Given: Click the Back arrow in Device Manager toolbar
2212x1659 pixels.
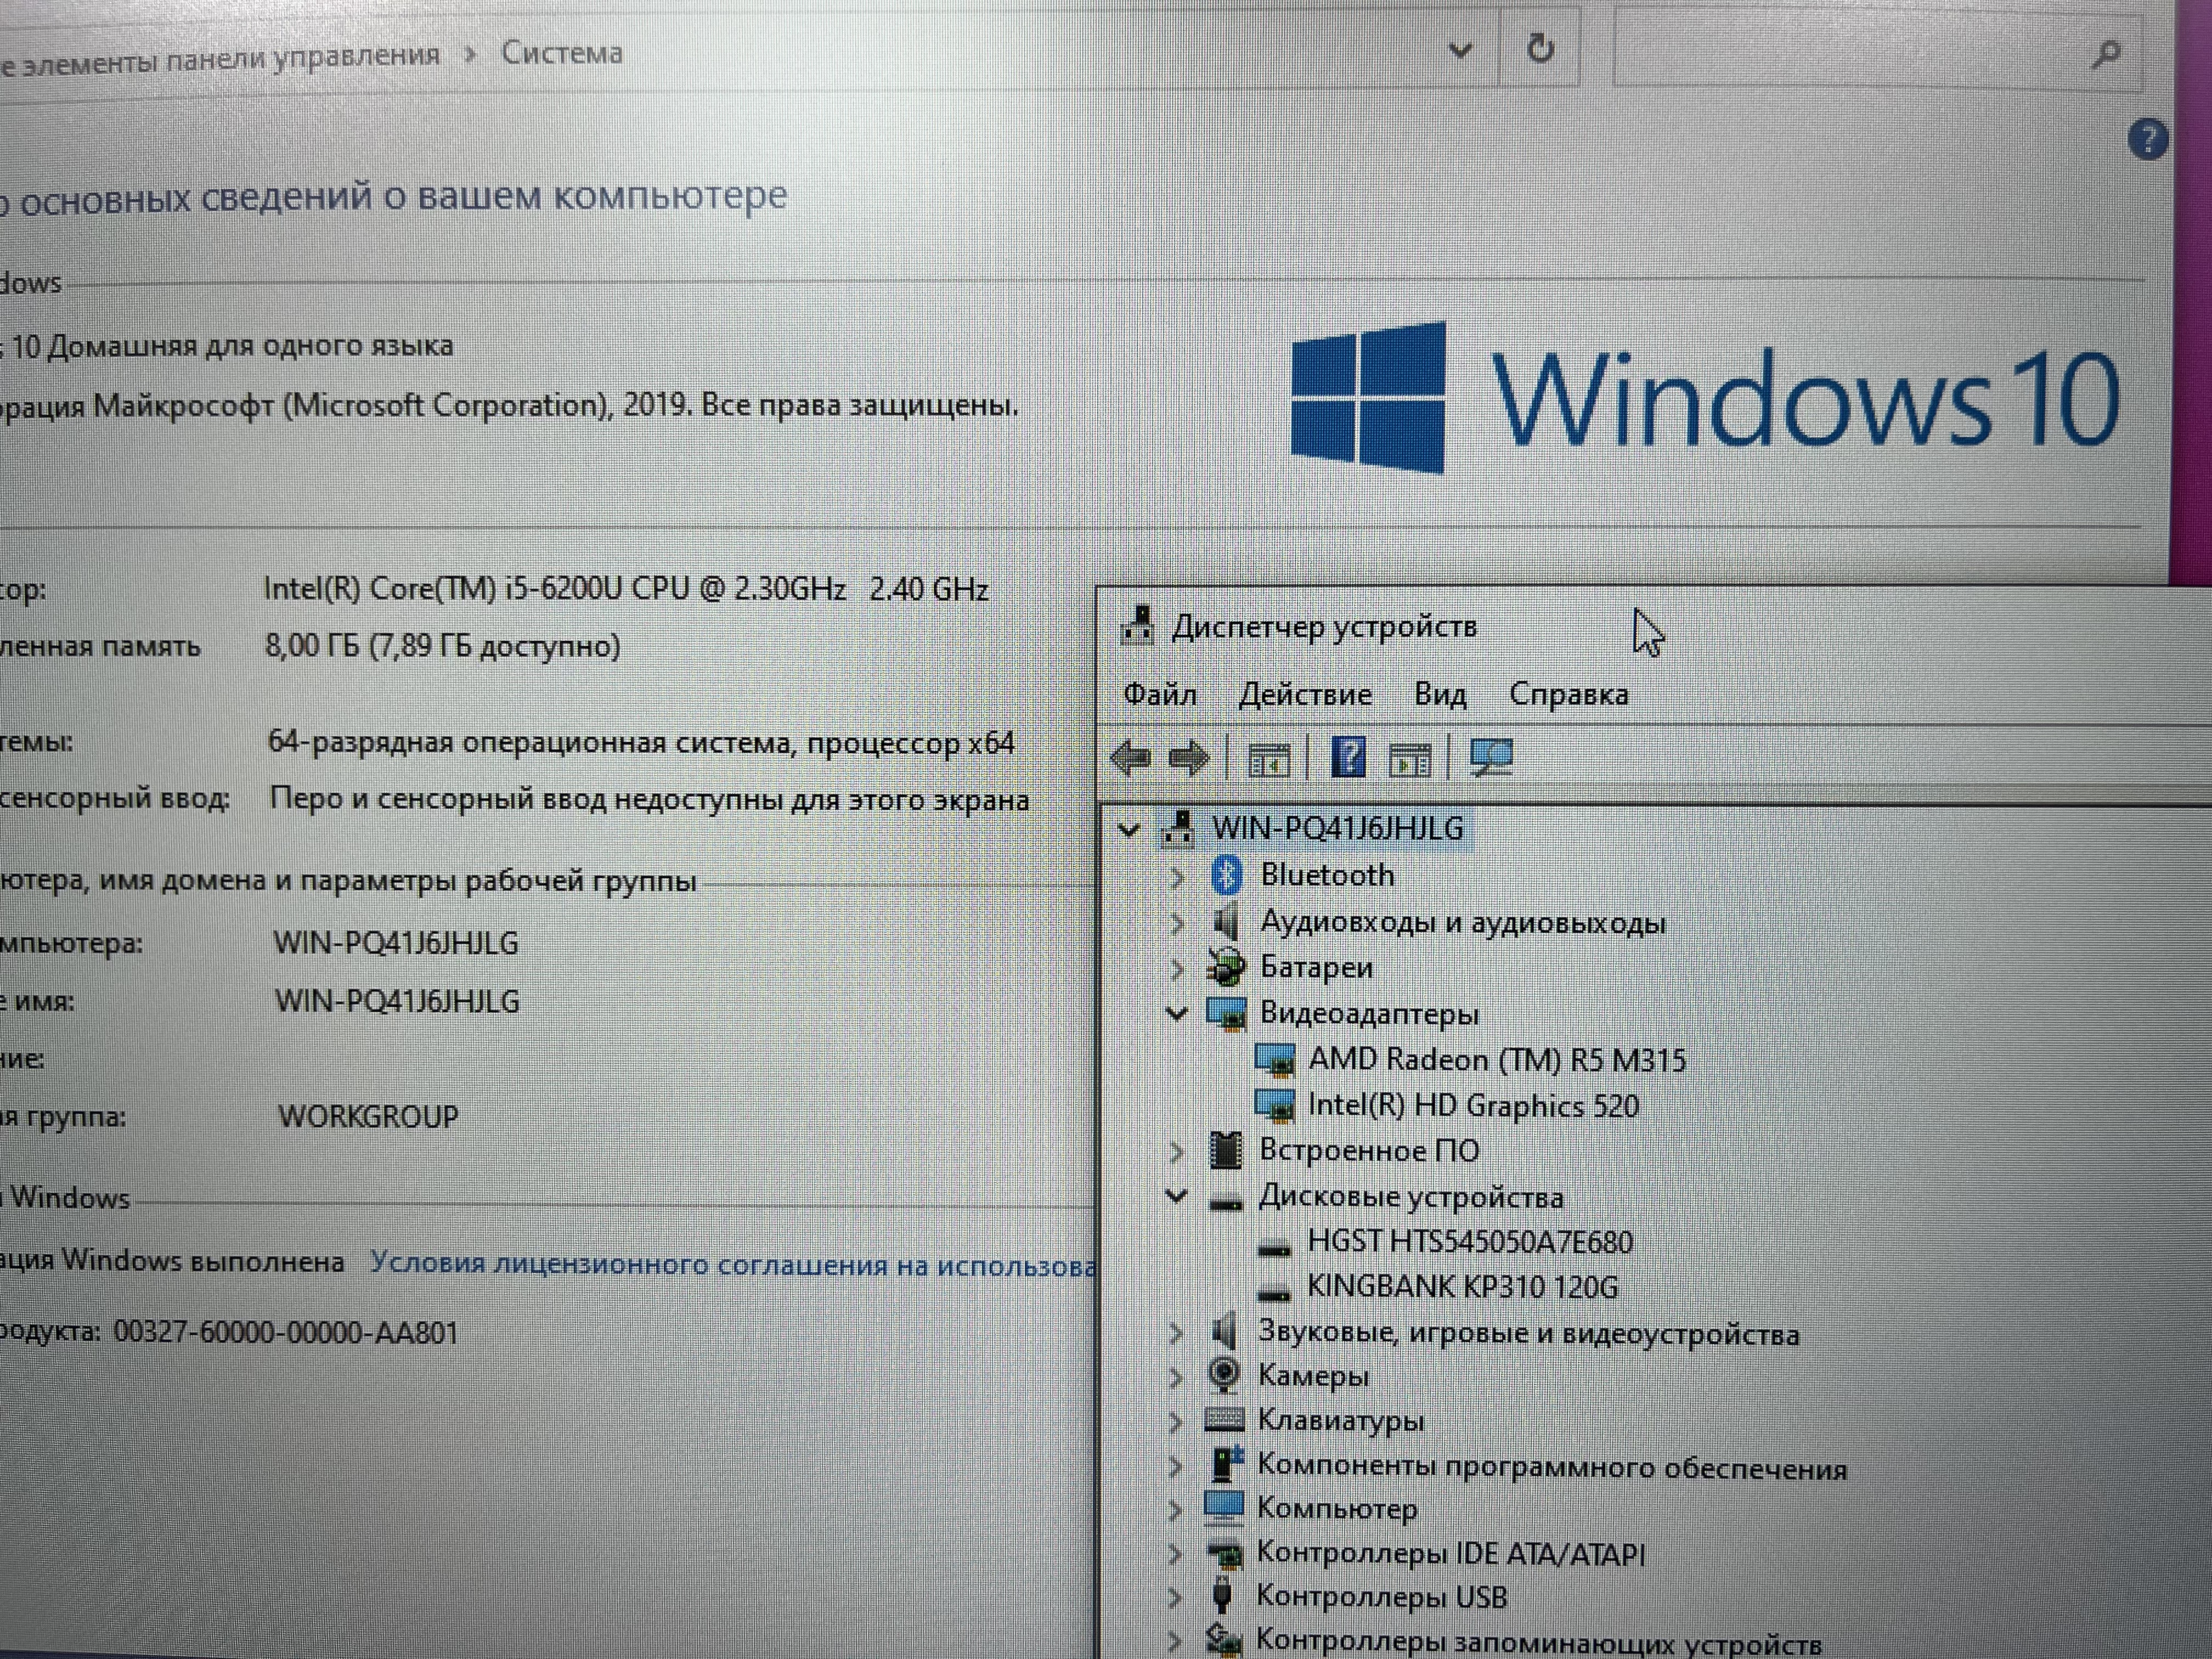Looking at the screenshot, I should [1131, 758].
